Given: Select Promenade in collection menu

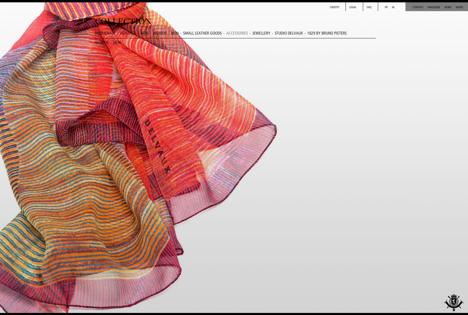Looking at the screenshot, I should pyautogui.click(x=105, y=33).
